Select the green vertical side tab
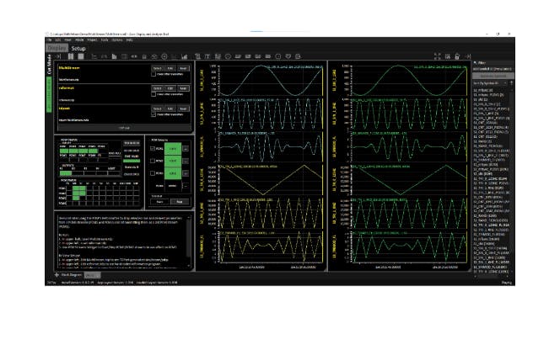Image resolution: width=560 pixels, height=339 pixels. pos(49,95)
